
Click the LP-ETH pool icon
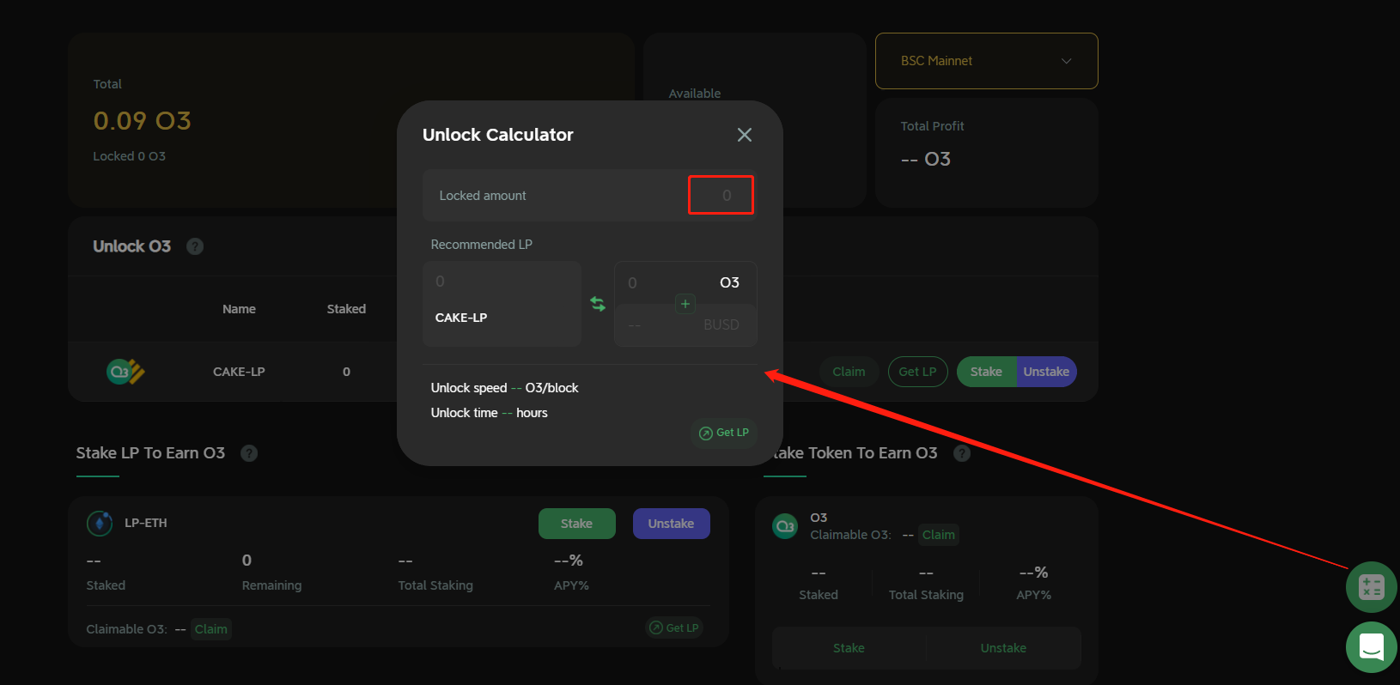(100, 523)
